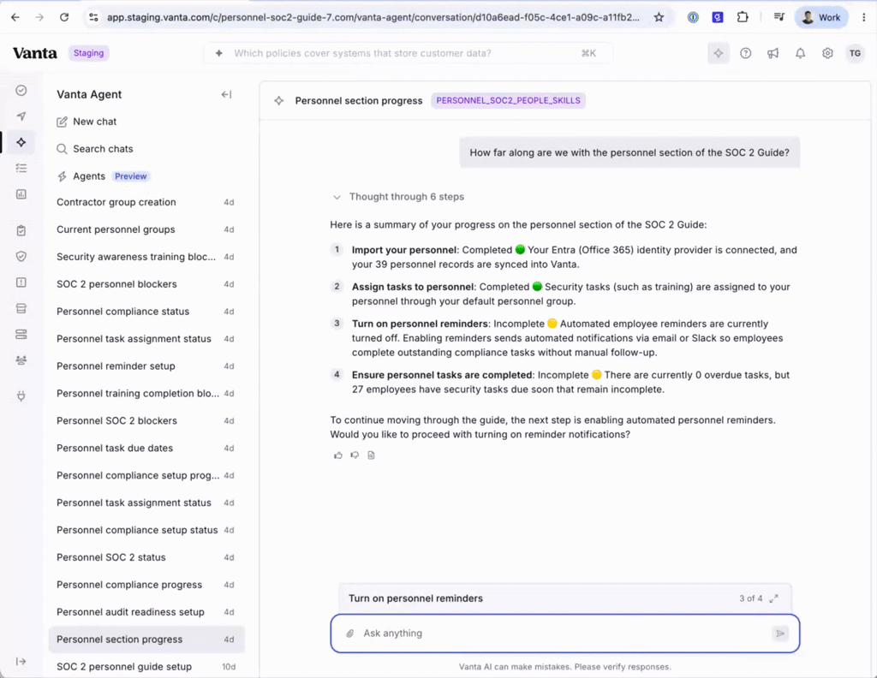Viewport: 877px width, 678px height.
Task: Open the browser Extensions puzzle icon
Action: pyautogui.click(x=743, y=17)
